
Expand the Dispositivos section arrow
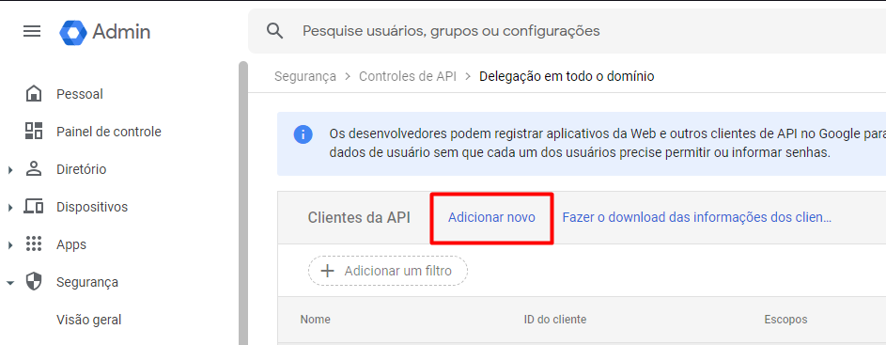coord(10,208)
